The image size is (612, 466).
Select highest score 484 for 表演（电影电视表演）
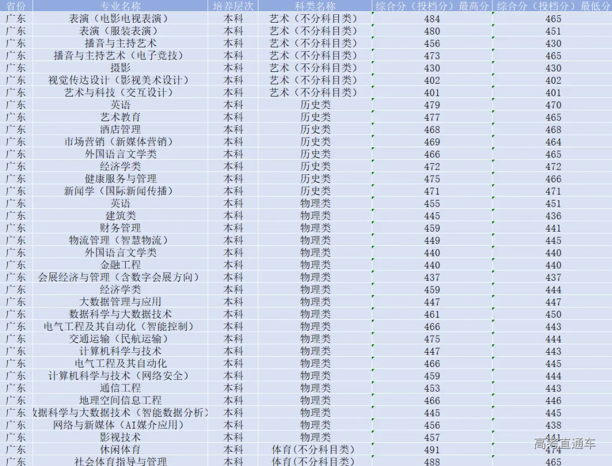point(432,19)
